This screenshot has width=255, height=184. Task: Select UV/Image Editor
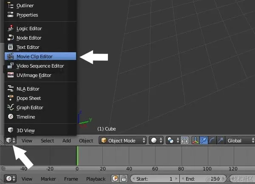(40, 75)
